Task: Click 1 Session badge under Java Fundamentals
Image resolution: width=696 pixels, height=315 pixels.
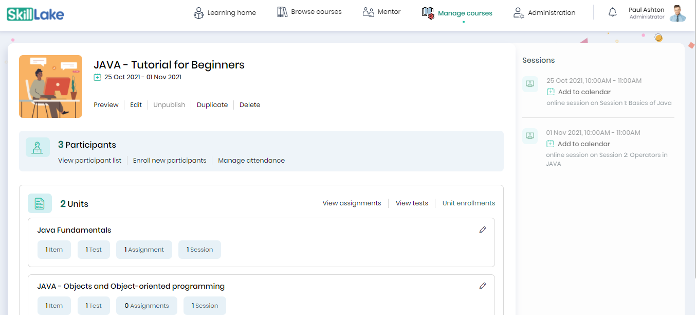Action: coord(199,250)
